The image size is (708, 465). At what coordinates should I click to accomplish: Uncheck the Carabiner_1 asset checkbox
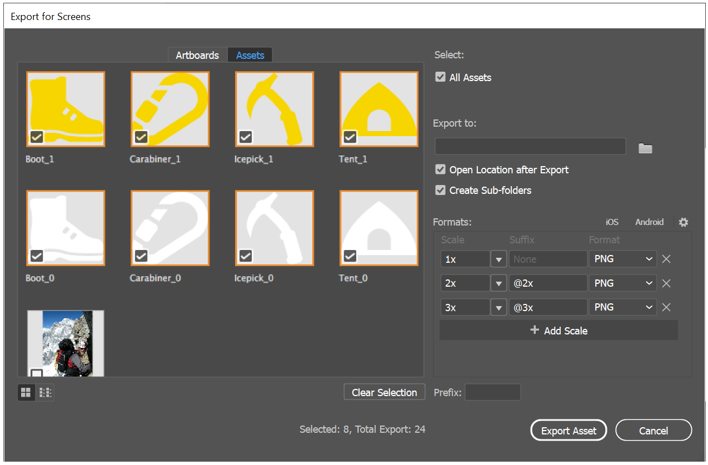coord(141,137)
